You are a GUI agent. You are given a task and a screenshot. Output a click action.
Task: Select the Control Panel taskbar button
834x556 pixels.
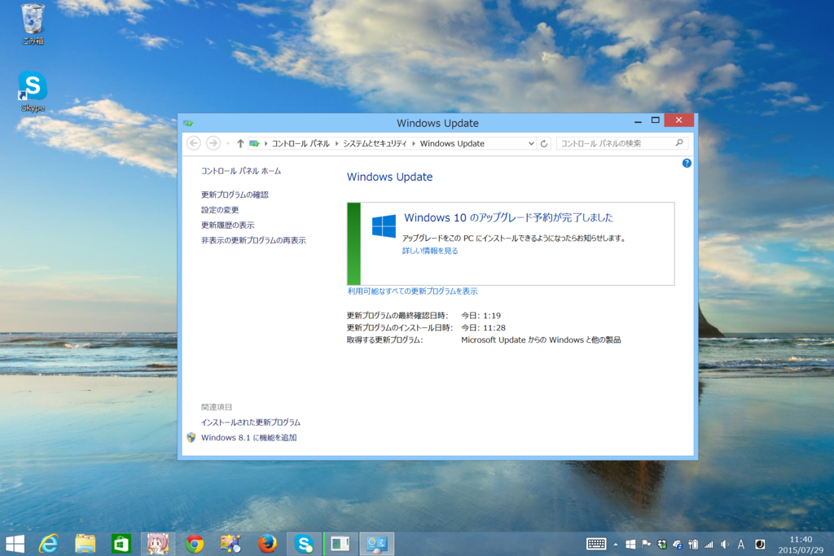pyautogui.click(x=377, y=544)
